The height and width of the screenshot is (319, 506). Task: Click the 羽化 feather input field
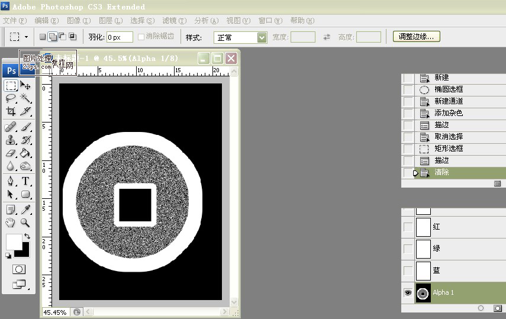[x=120, y=37]
